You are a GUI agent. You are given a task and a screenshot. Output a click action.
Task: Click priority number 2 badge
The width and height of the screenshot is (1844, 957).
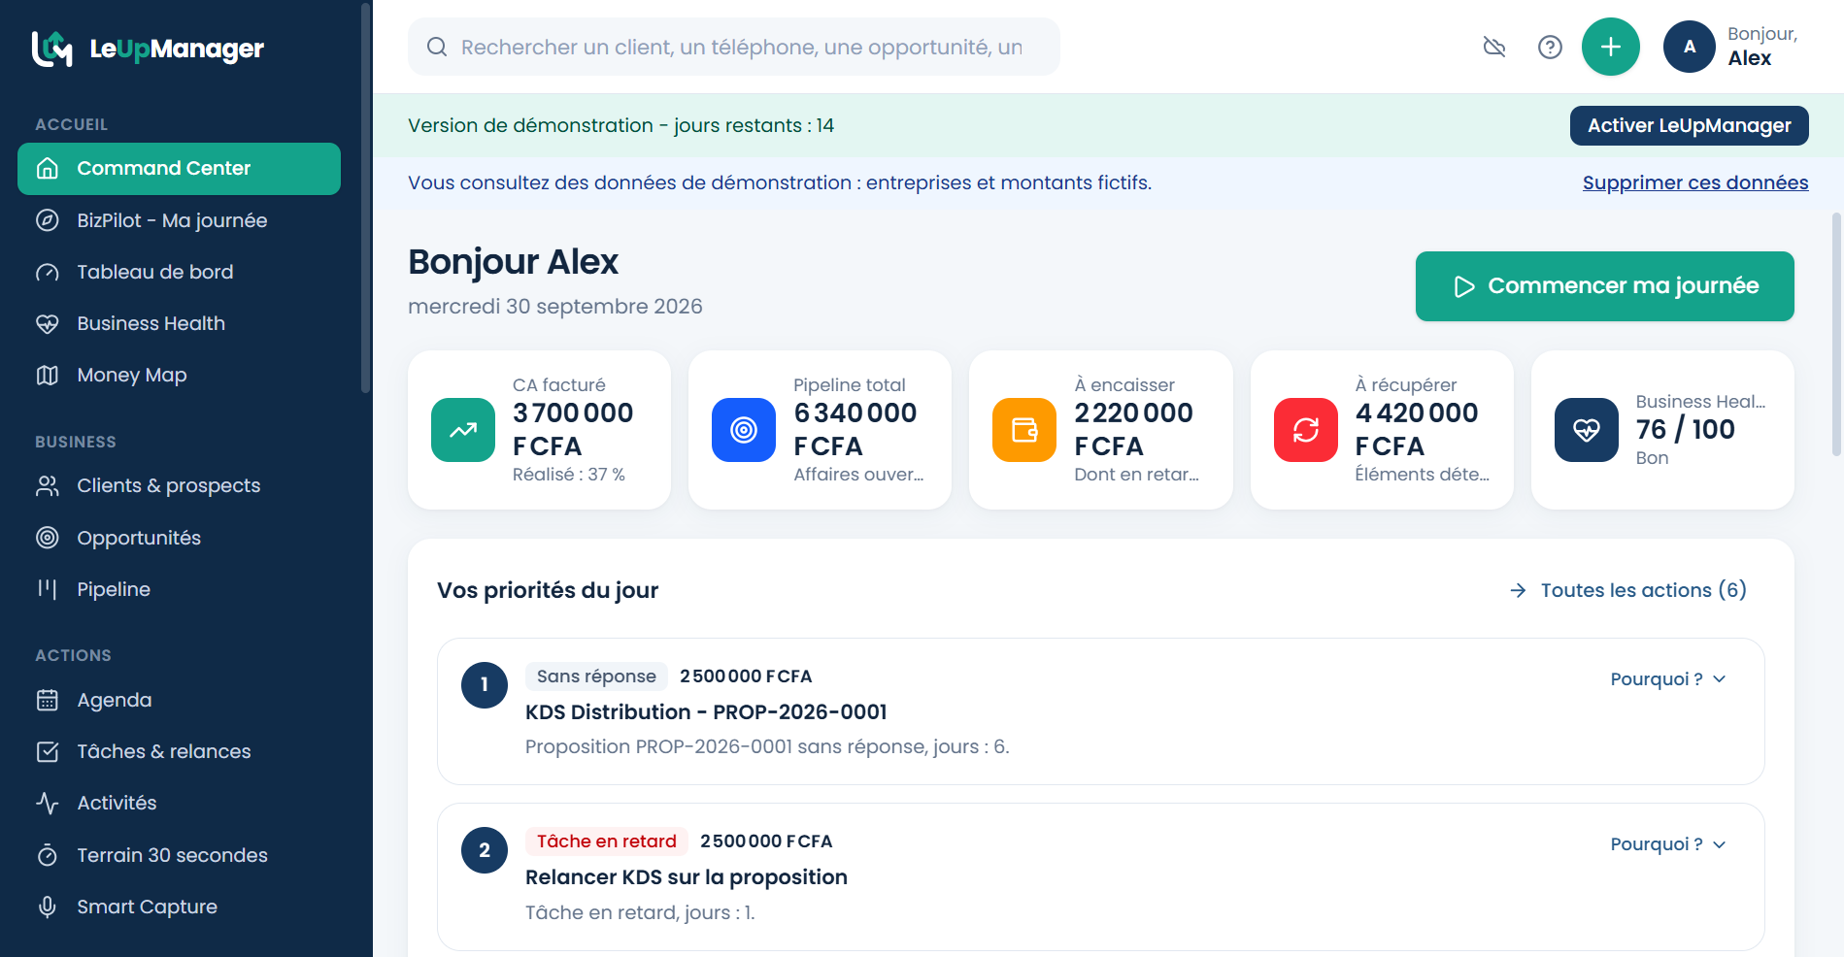[485, 850]
